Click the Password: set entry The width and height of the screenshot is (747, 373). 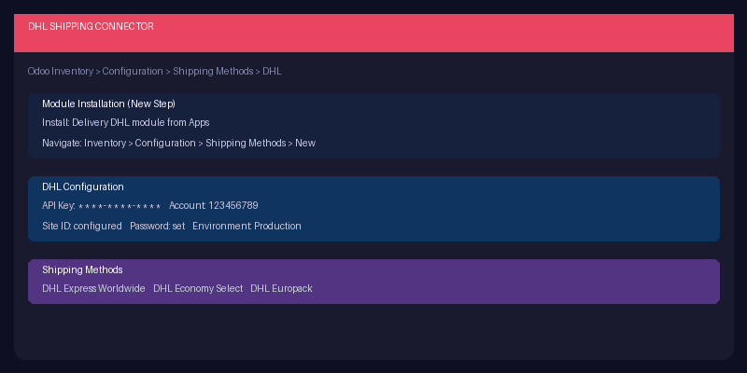(x=157, y=226)
